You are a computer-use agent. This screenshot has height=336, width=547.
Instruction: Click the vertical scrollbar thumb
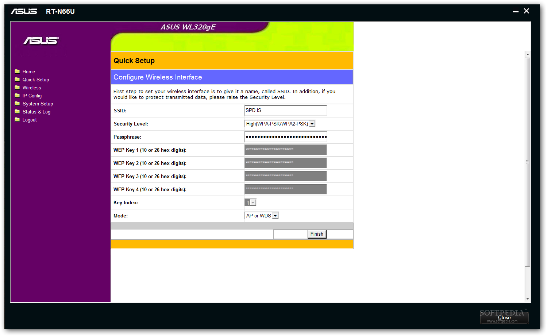[527, 162]
